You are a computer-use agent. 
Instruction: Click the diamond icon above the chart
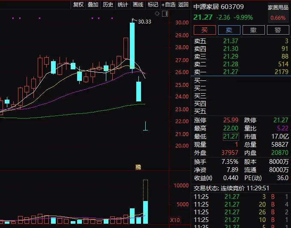[157, 14]
